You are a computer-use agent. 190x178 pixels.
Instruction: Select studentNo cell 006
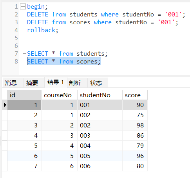pyautogui.click(x=100, y=166)
